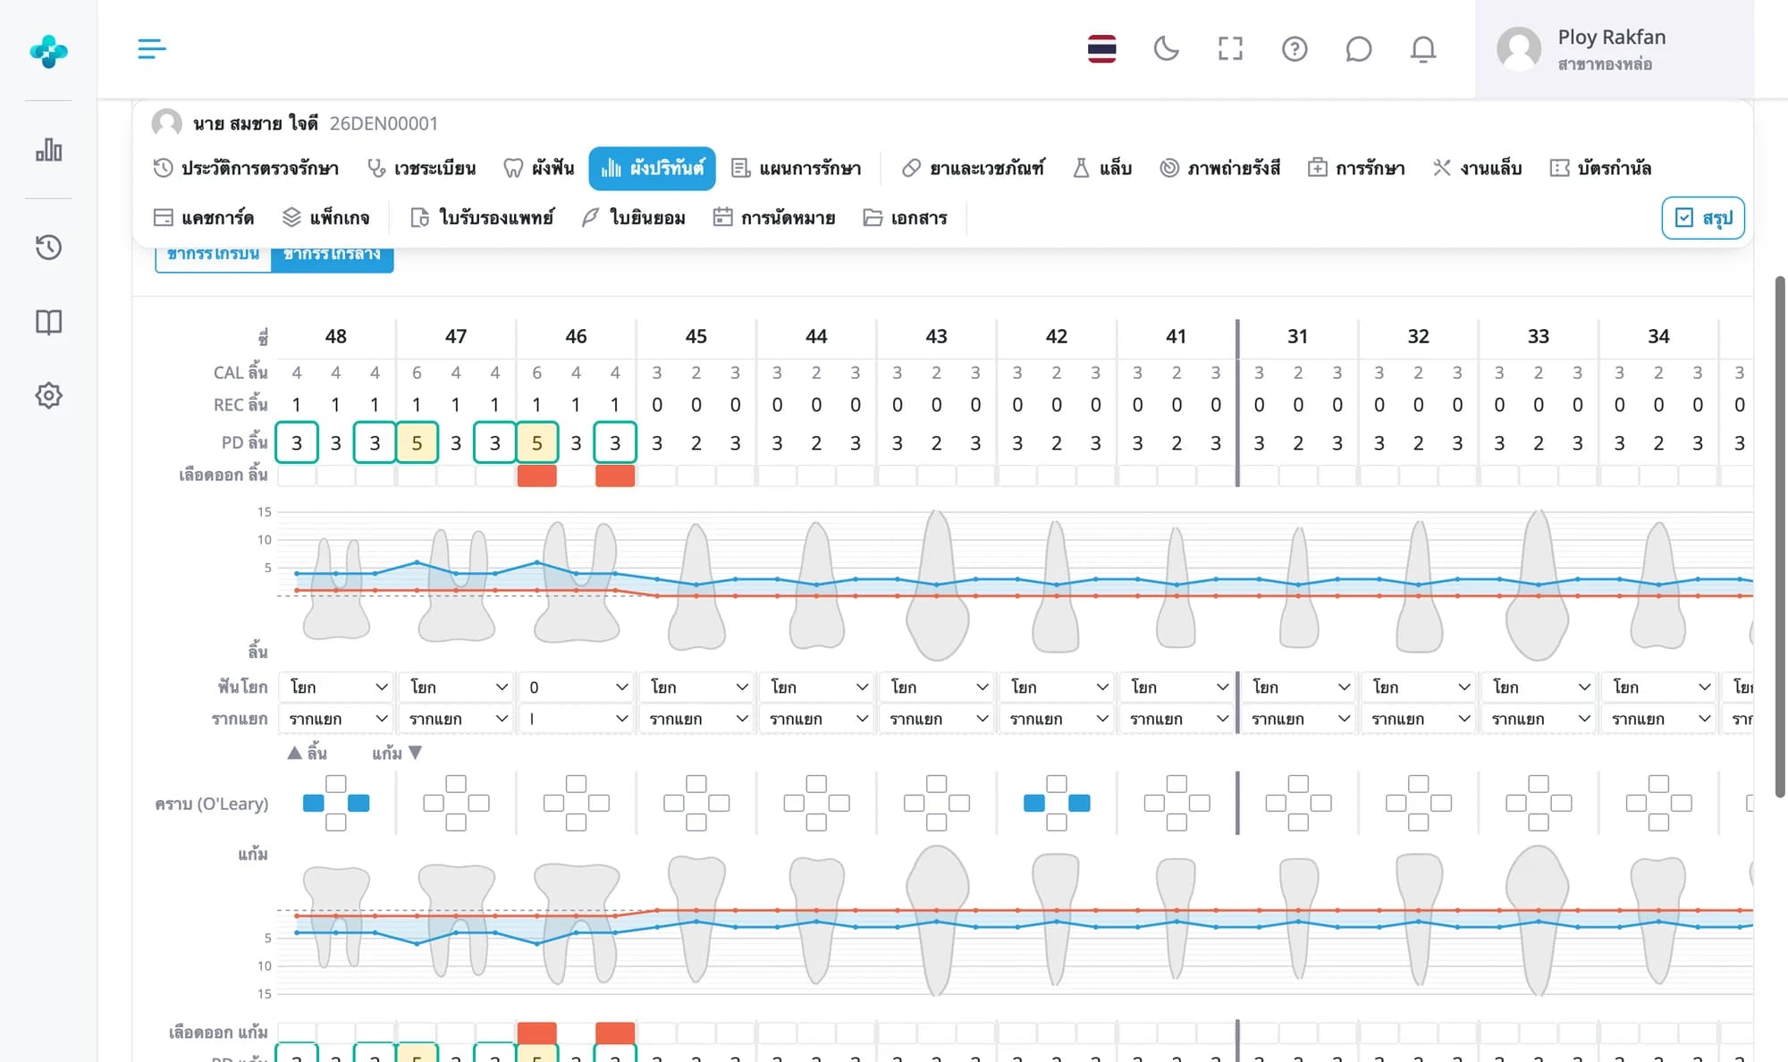Open mobility dropdown showing 0 for tooth 46
1788x1062 pixels.
pyautogui.click(x=577, y=687)
